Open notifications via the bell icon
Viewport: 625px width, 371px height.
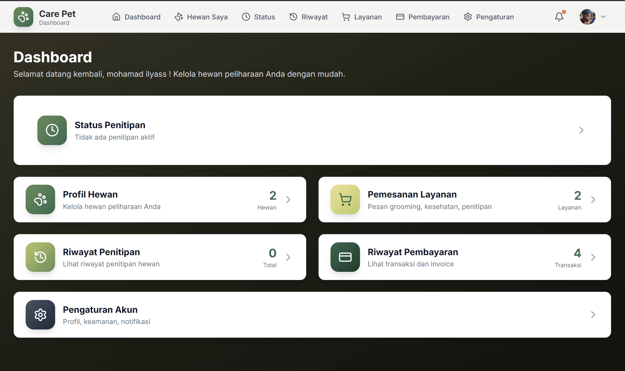tap(559, 17)
